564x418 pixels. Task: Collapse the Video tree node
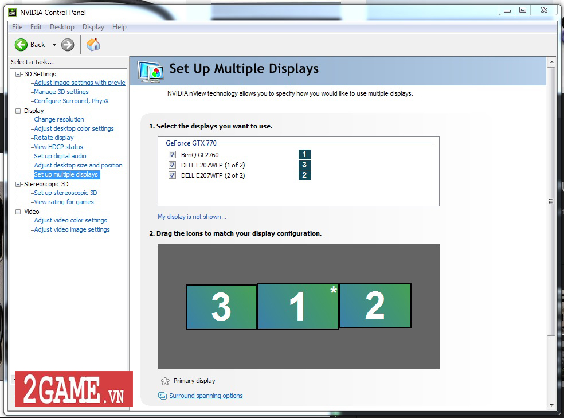(x=18, y=212)
